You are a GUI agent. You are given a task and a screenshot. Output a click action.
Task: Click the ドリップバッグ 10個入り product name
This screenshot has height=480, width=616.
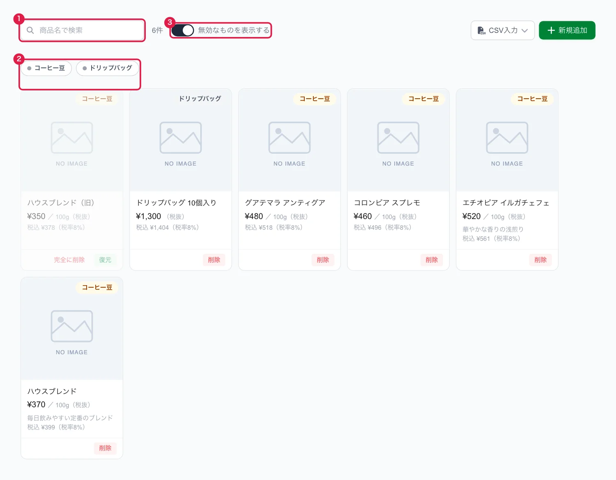click(x=176, y=203)
